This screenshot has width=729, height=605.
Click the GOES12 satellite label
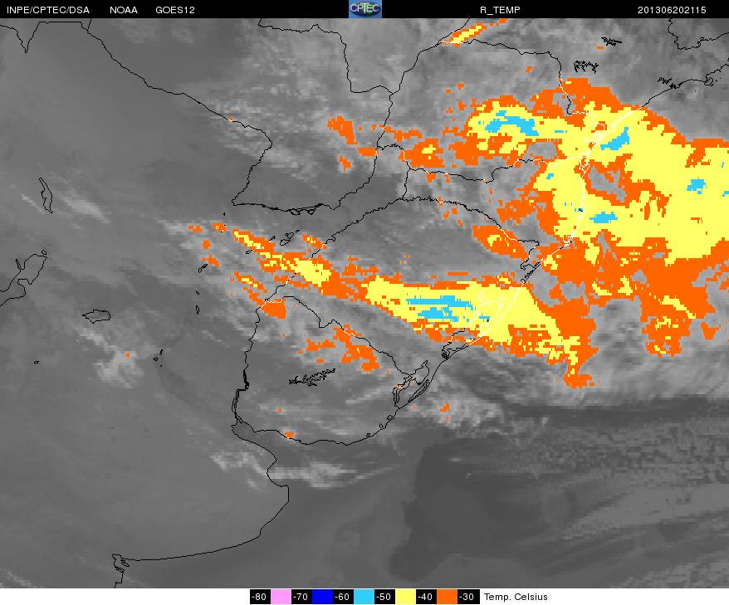175,10
